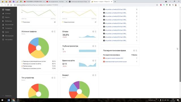This screenshot has width=181, height=102.
Task: Open Windows notification center
Action: tap(178, 100)
